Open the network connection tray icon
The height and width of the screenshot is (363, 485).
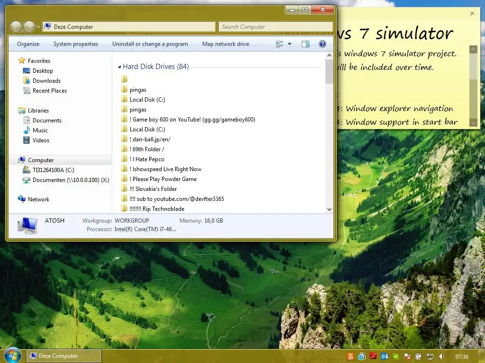[430, 356]
